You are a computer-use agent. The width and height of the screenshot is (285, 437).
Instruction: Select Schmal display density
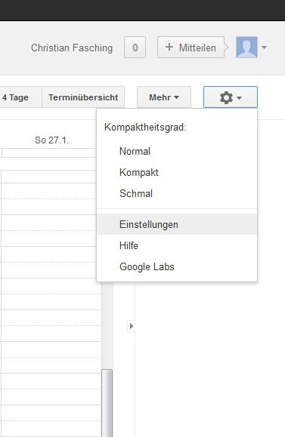point(177,193)
